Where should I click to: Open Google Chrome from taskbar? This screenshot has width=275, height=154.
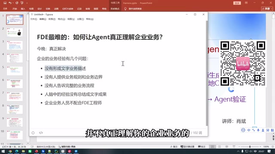pyautogui.click(x=10, y=151)
